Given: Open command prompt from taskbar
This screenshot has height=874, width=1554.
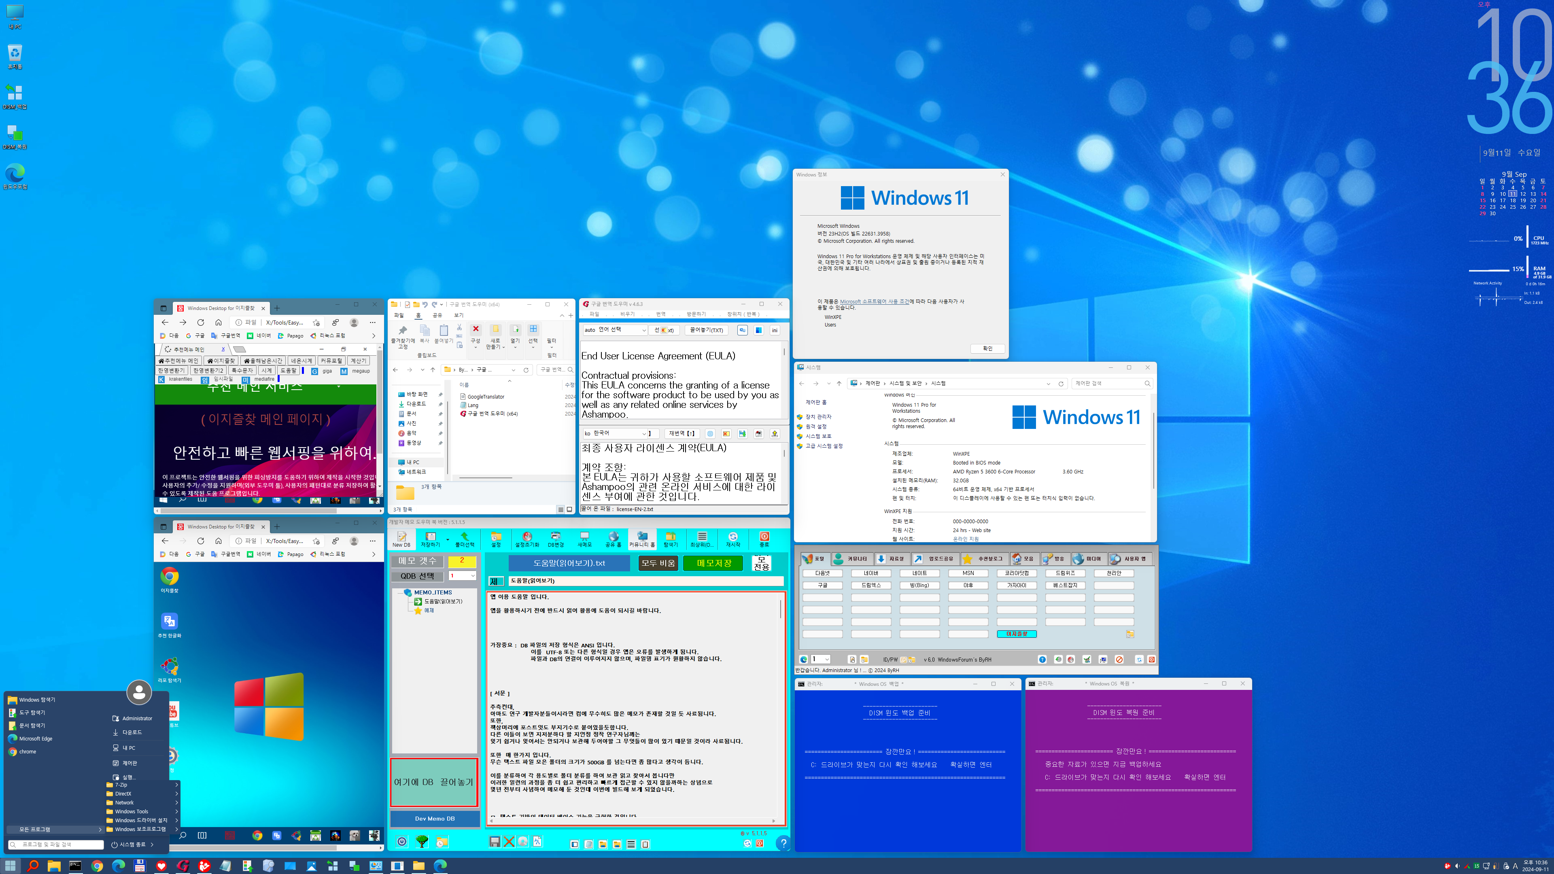Looking at the screenshot, I should coord(75,866).
